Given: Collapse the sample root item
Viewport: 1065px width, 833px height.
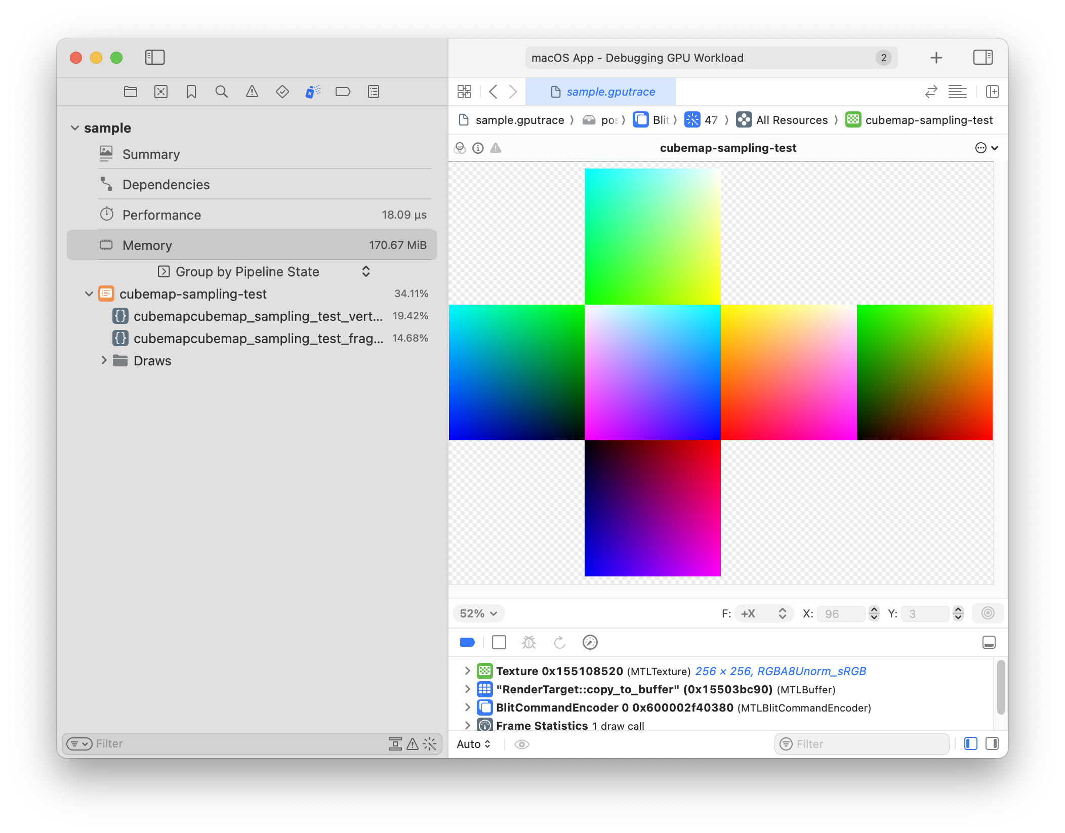Looking at the screenshot, I should [75, 128].
